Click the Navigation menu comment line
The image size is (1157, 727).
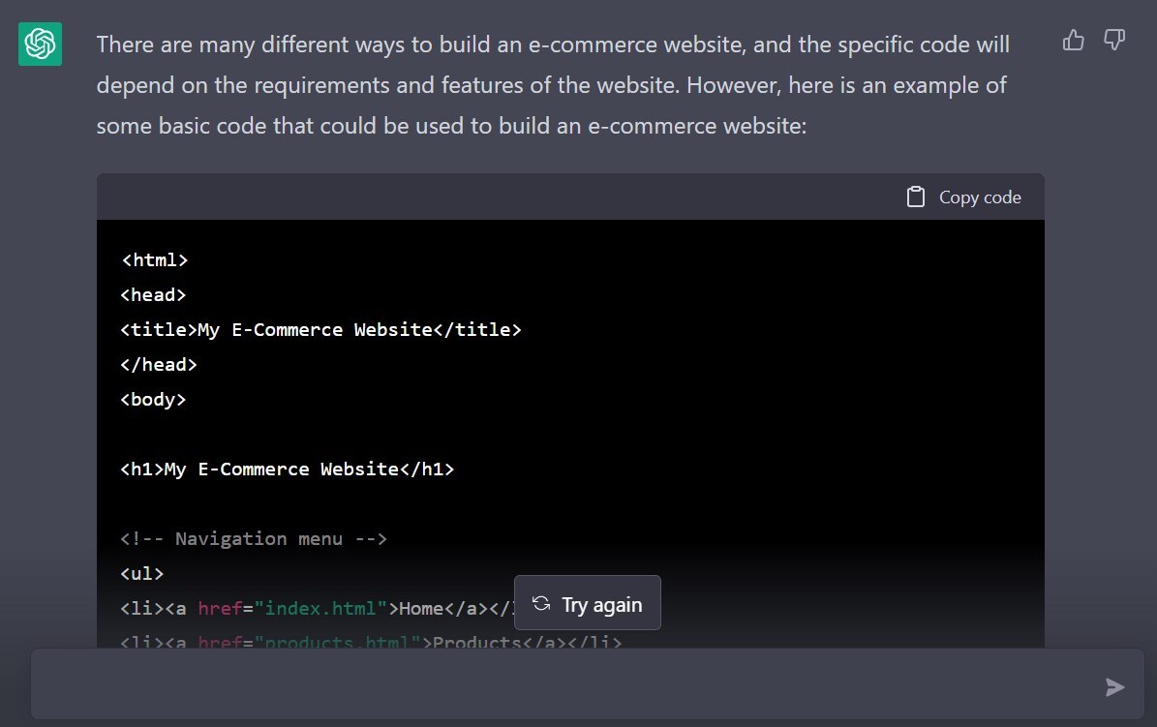254,538
